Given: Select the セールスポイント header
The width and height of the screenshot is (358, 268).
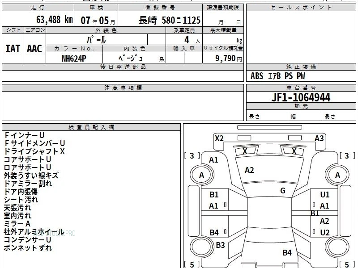Looking at the screenshot, I should pyautogui.click(x=301, y=8).
